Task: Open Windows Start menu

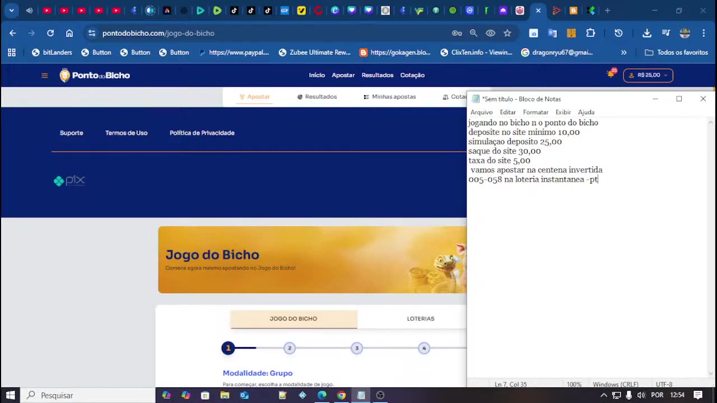Action: click(x=10, y=395)
